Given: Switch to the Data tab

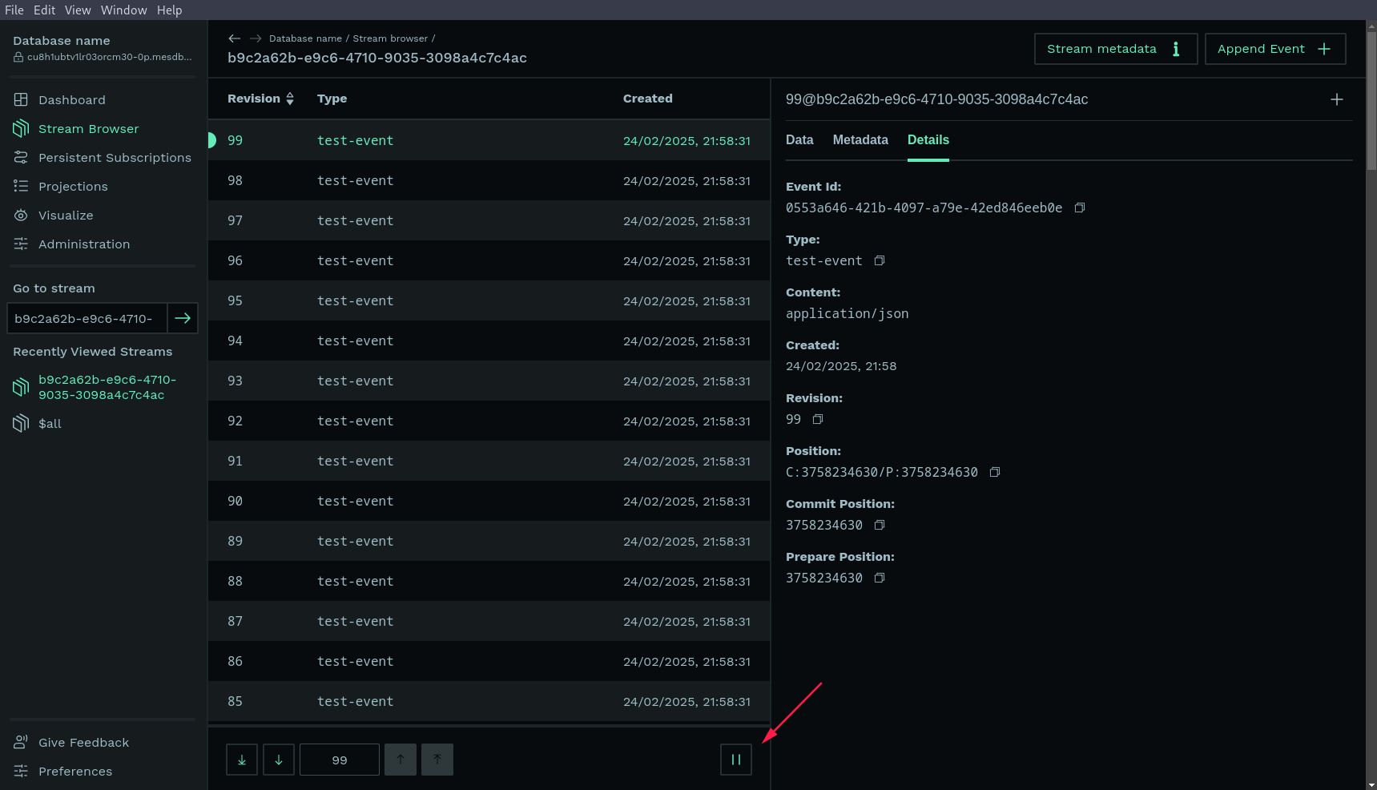Looking at the screenshot, I should point(799,140).
